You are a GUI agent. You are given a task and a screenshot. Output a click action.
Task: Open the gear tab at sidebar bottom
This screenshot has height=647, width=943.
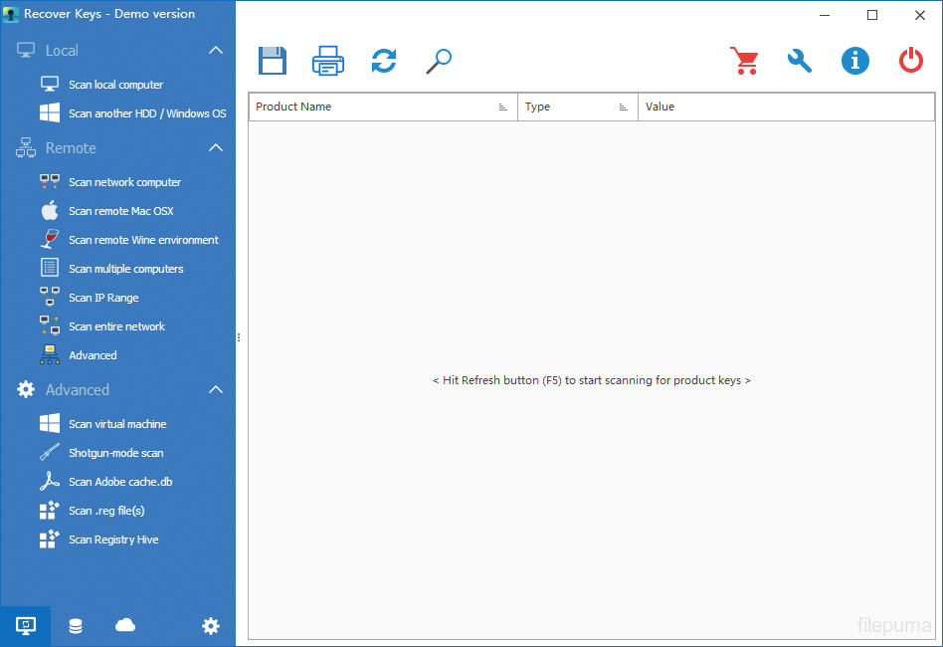pyautogui.click(x=211, y=626)
